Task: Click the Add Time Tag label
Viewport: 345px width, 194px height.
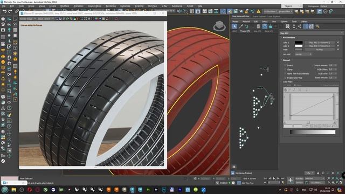Action: pos(247,183)
